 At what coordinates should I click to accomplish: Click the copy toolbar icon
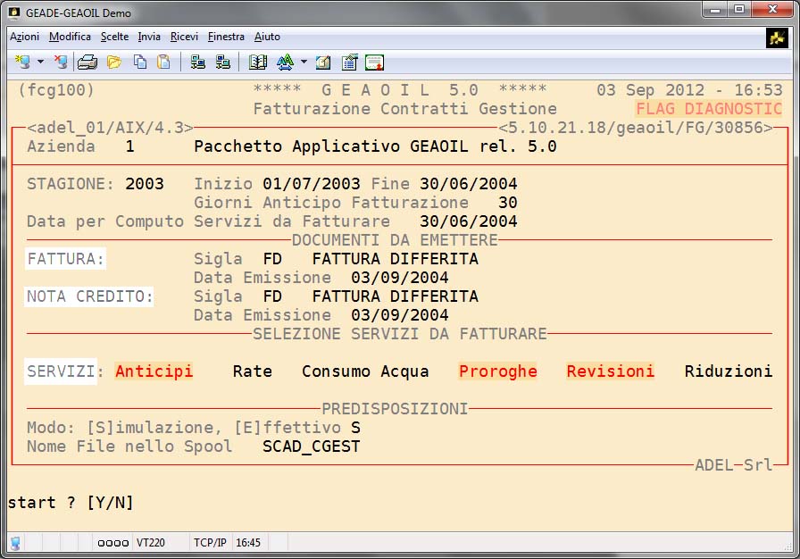coord(139,62)
